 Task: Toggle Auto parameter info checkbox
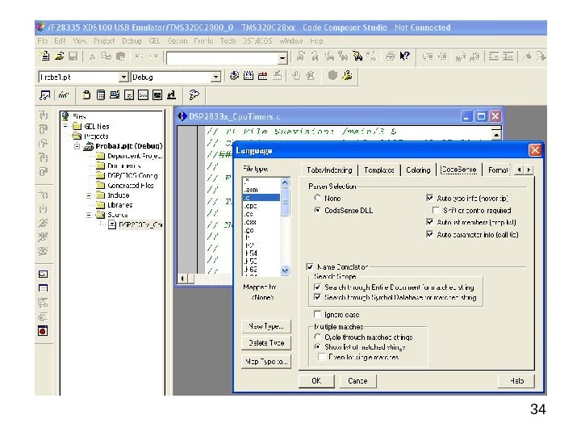429,234
